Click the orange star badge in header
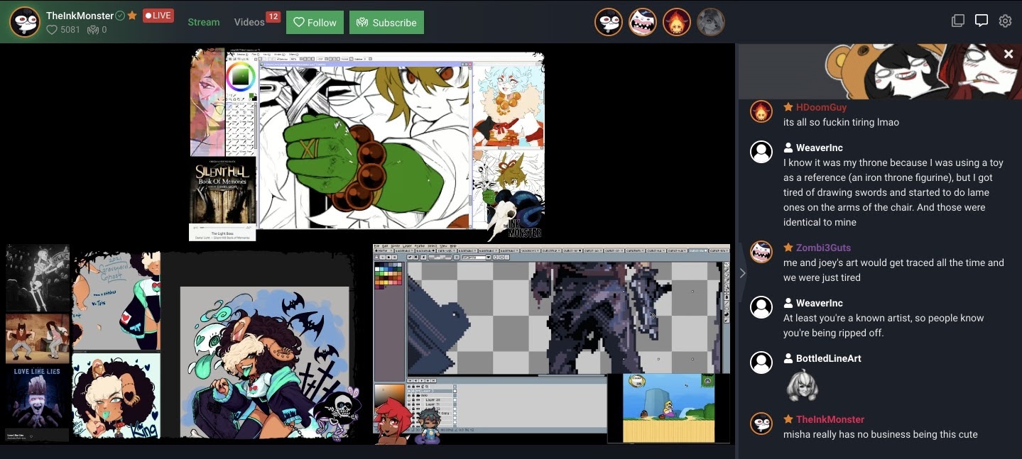Viewport: 1022px width, 459px height. 132,16
